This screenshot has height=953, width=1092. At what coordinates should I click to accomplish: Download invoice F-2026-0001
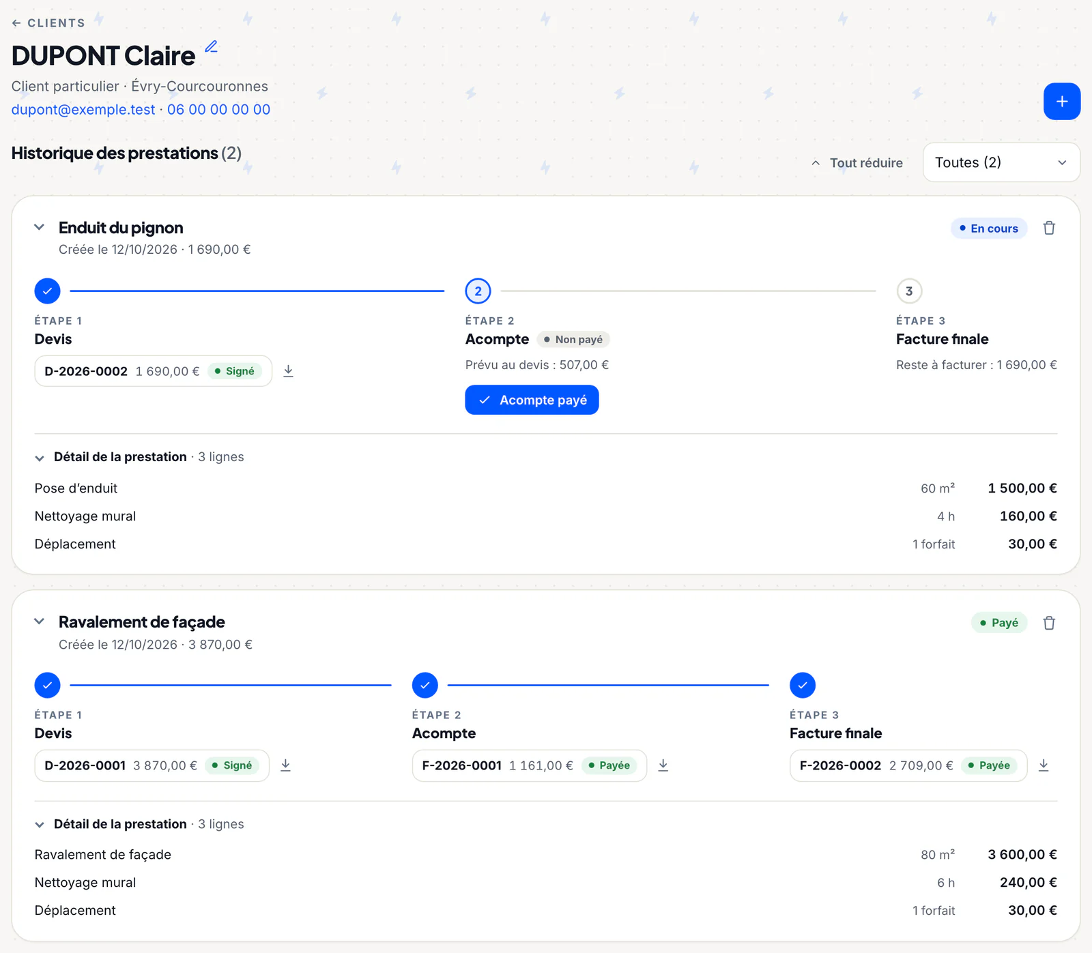[663, 765]
